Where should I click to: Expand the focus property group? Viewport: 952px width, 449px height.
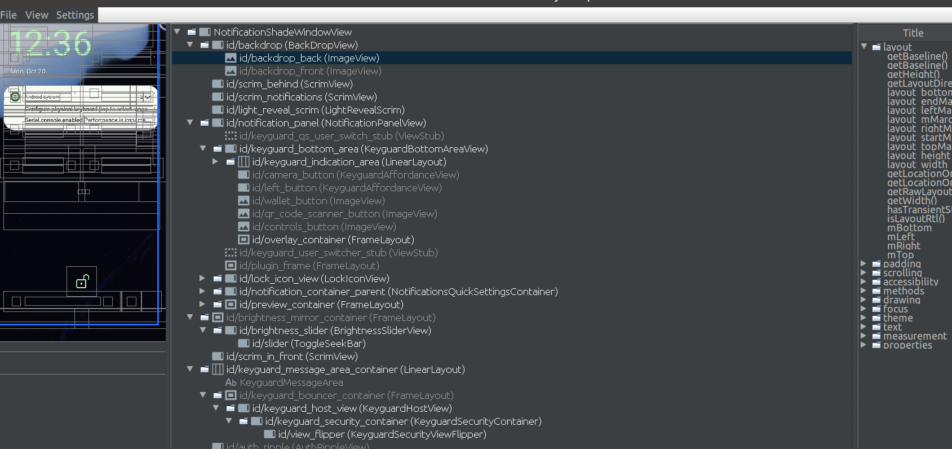tap(864, 309)
